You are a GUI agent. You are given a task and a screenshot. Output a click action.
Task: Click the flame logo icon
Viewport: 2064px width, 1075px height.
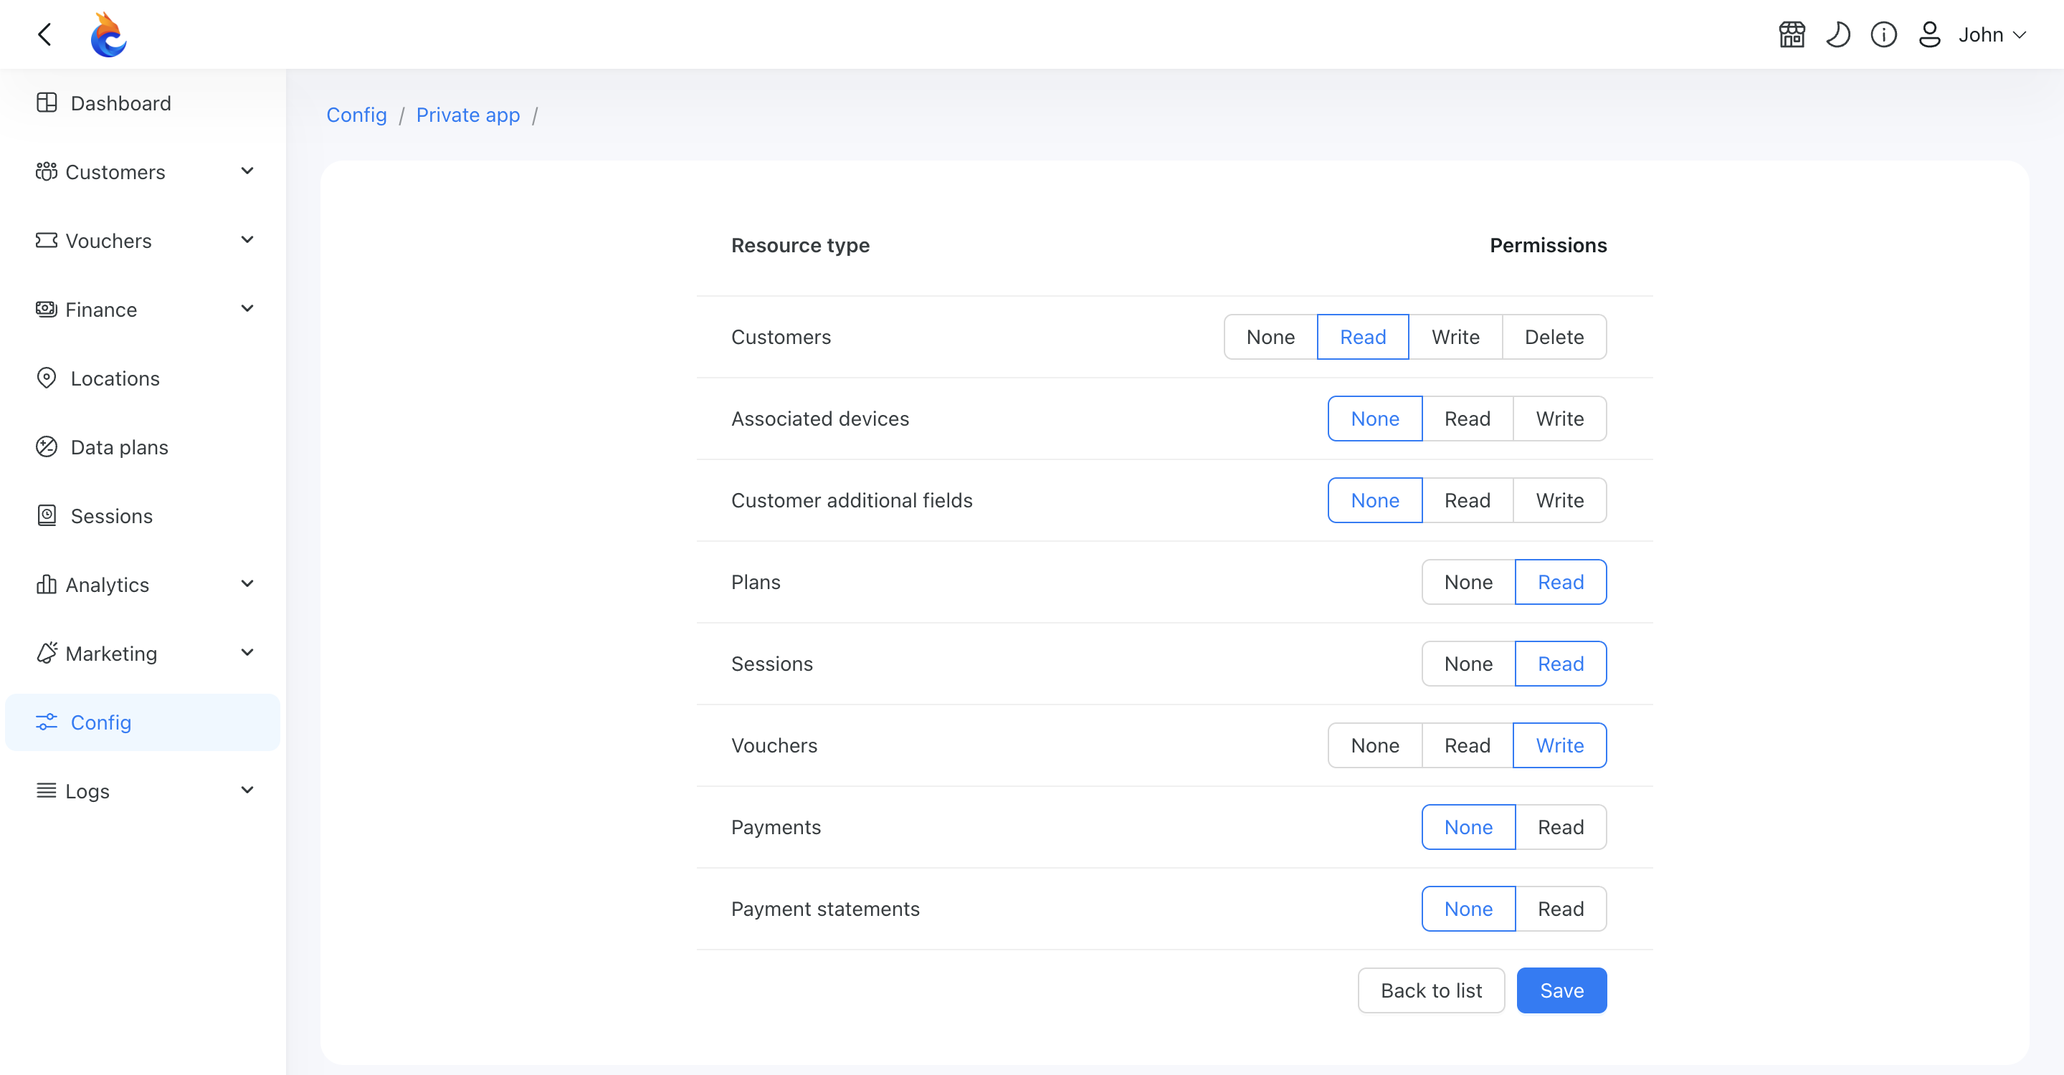pyautogui.click(x=108, y=34)
